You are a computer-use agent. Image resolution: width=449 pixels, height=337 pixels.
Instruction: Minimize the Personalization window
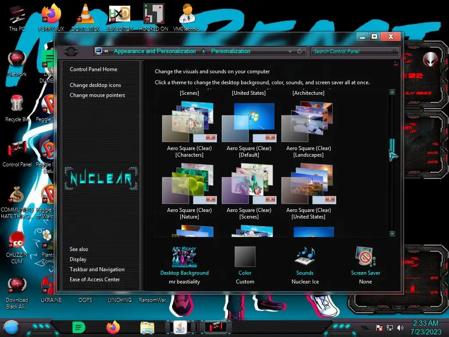coord(362,37)
